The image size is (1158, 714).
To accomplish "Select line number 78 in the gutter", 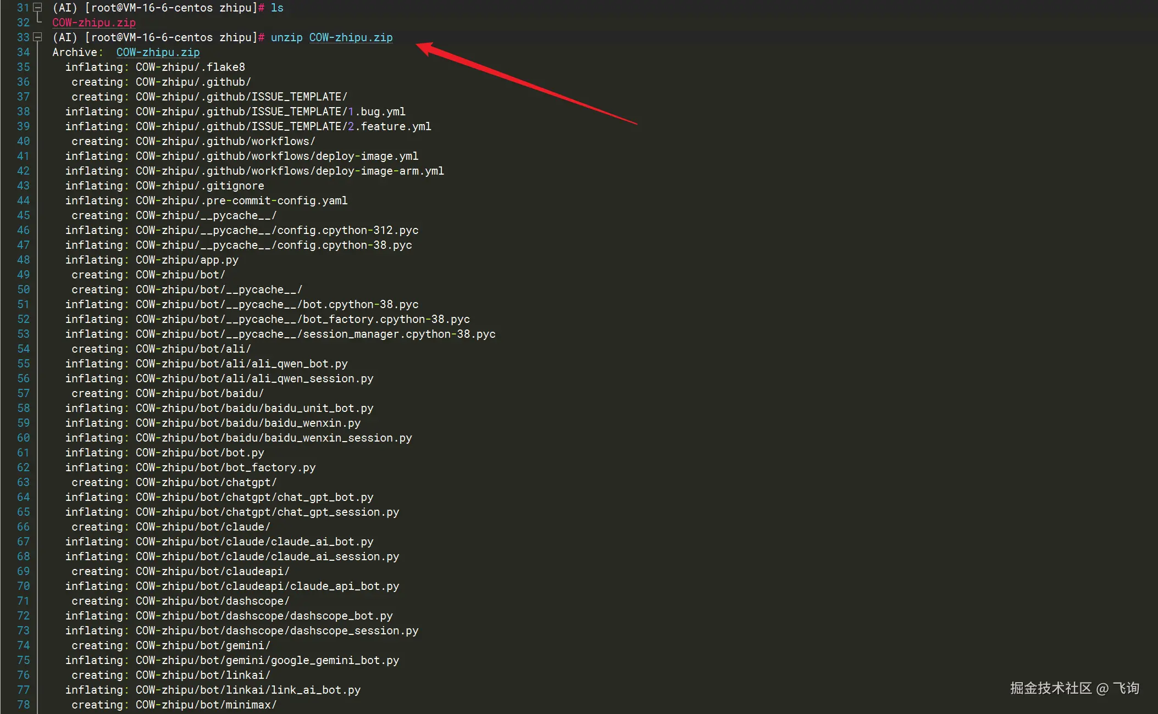I will pyautogui.click(x=23, y=705).
